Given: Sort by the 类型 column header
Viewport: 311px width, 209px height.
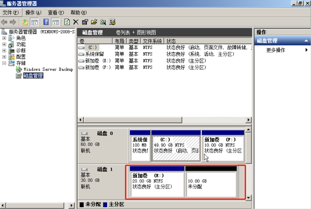Looking at the screenshot, I should click(134, 41).
